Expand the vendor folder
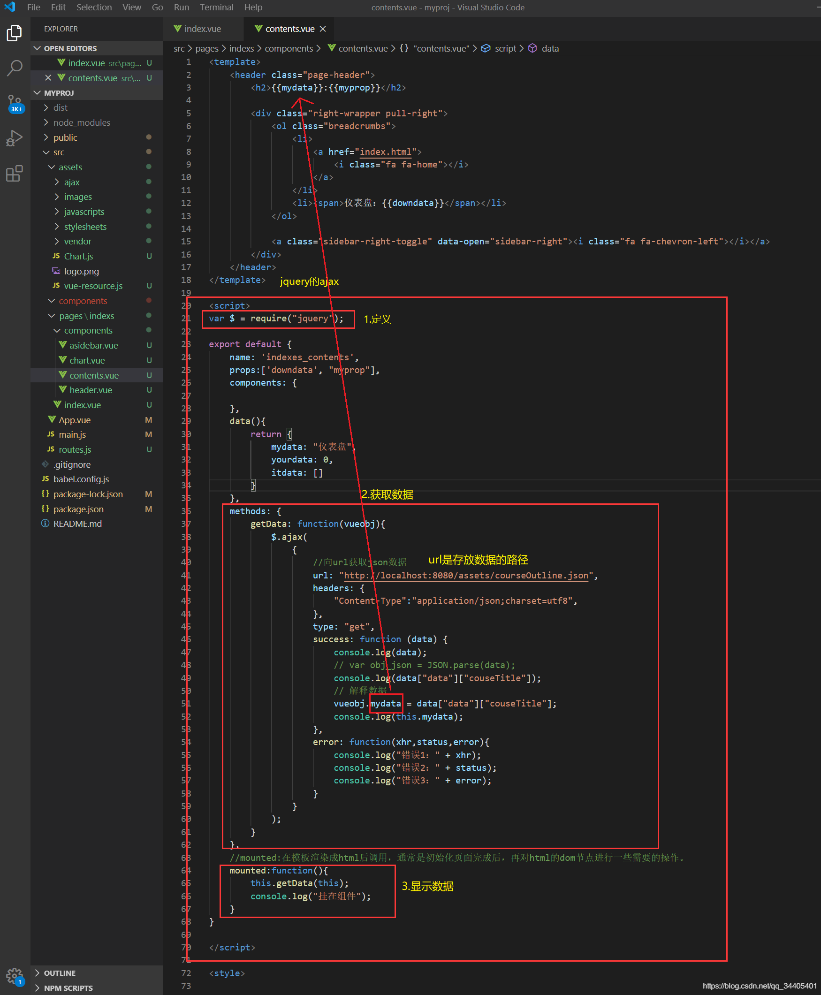 tap(57, 241)
